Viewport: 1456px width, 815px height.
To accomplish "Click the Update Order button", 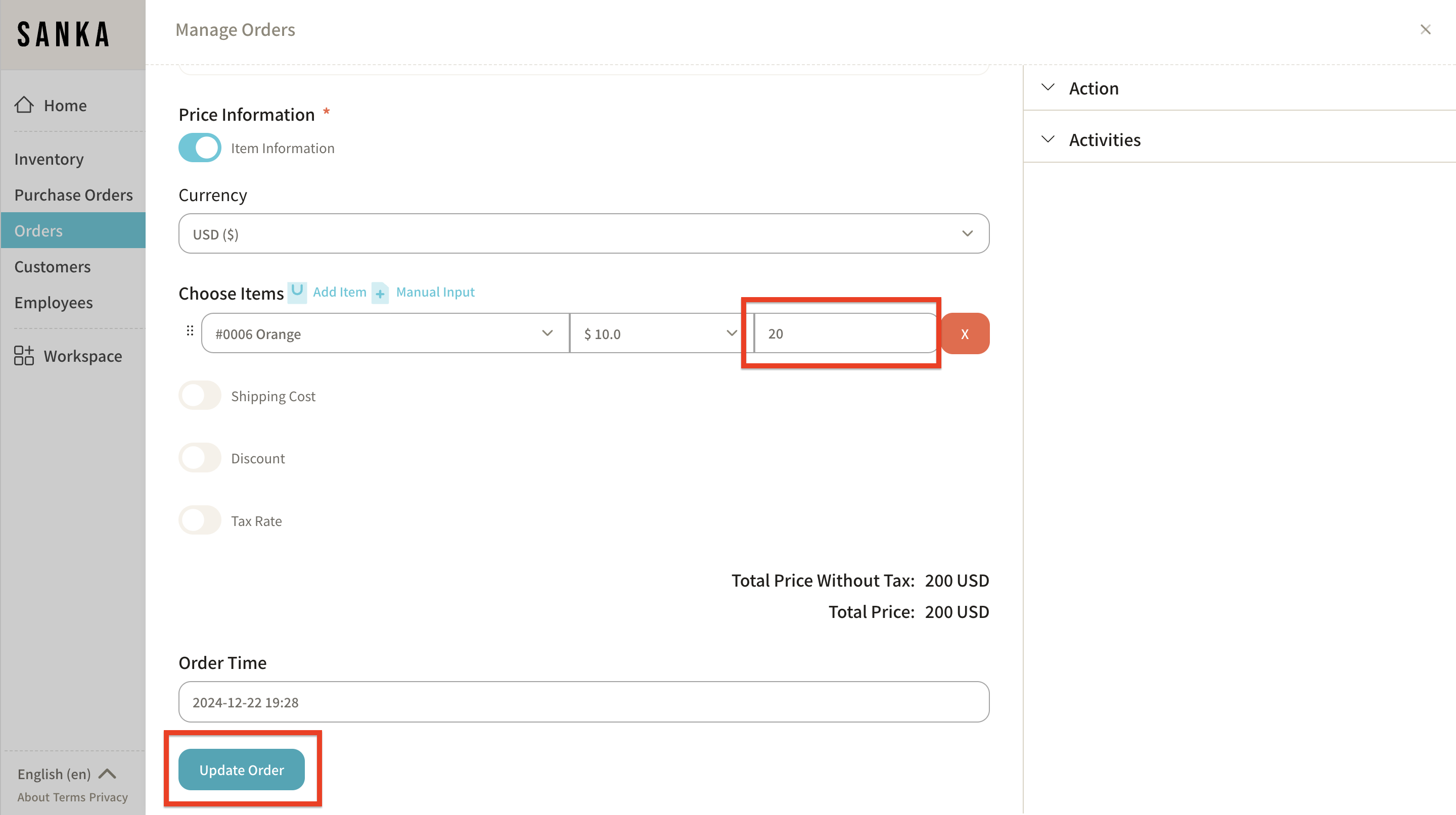I will (241, 770).
